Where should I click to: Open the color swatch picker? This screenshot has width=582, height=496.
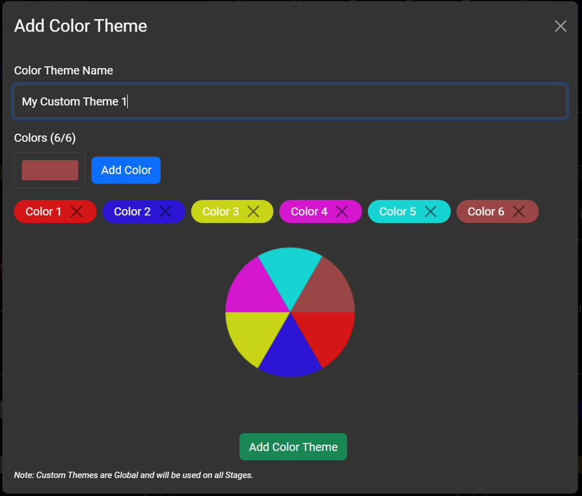pyautogui.click(x=49, y=170)
